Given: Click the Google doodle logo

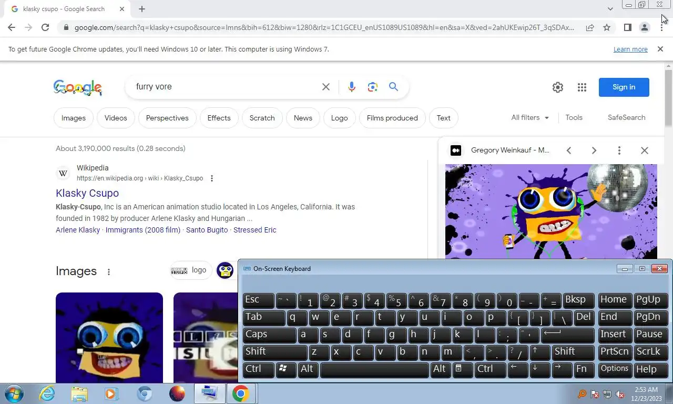Looking at the screenshot, I should click(78, 87).
